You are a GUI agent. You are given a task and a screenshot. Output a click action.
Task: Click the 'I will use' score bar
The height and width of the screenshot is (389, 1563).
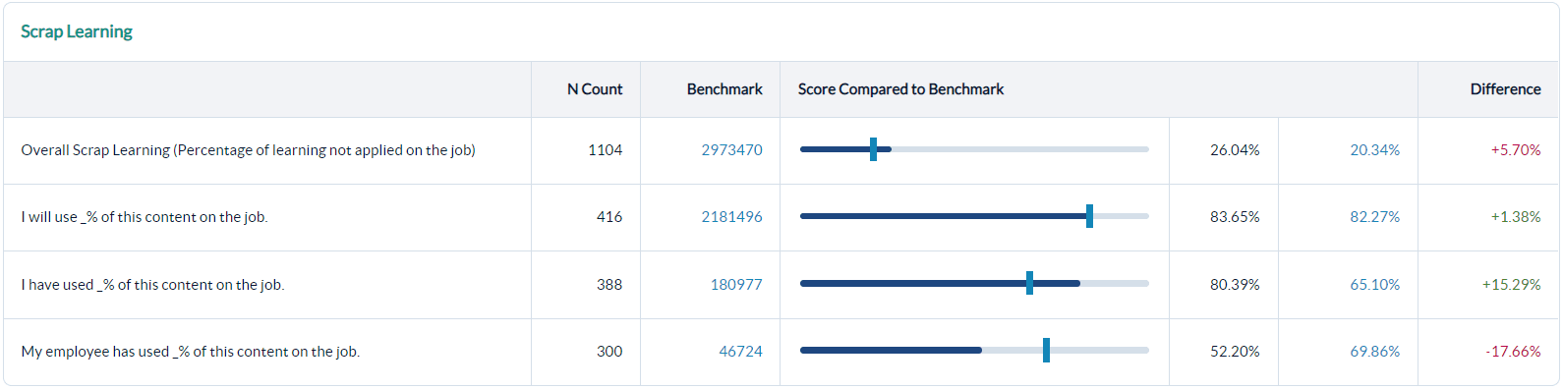pos(974,216)
